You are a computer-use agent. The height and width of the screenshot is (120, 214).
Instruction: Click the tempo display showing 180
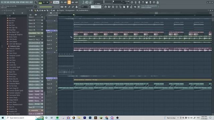click(x=56, y=2)
